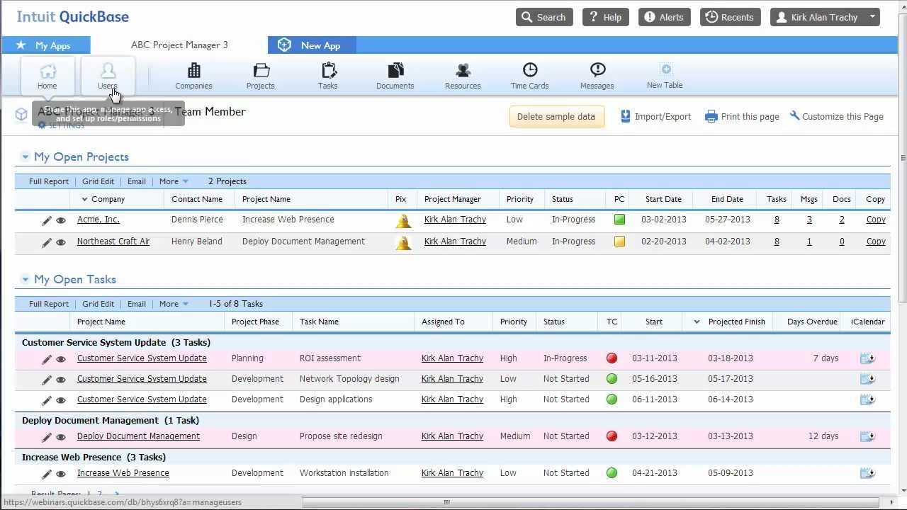This screenshot has width=907, height=510.
Task: Open the More dropdown in My Open Tasks
Action: [174, 304]
